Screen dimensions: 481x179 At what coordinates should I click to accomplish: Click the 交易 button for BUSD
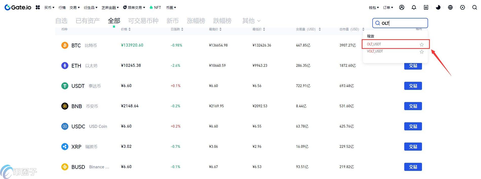pos(413,167)
